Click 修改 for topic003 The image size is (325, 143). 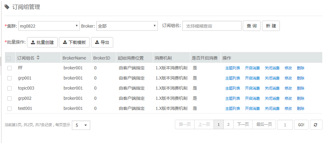coord(288,88)
